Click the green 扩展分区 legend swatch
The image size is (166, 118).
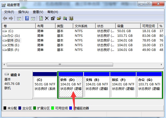pyautogui.click(x=34, y=108)
